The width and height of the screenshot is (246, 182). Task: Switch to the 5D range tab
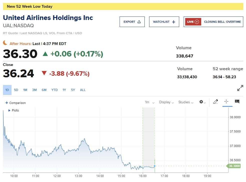point(16,90)
